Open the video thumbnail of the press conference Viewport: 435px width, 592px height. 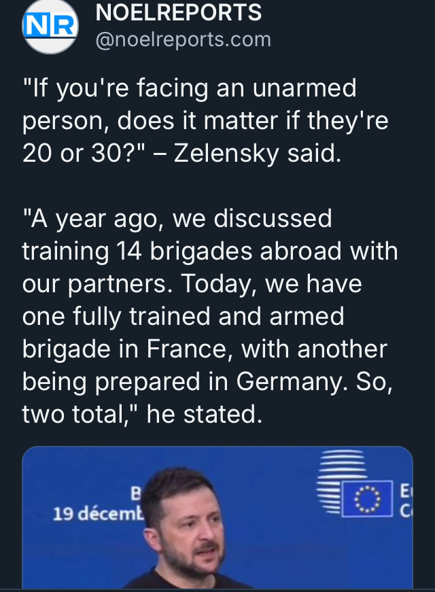[217, 517]
